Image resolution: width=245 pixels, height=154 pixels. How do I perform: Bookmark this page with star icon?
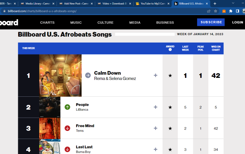216,11
